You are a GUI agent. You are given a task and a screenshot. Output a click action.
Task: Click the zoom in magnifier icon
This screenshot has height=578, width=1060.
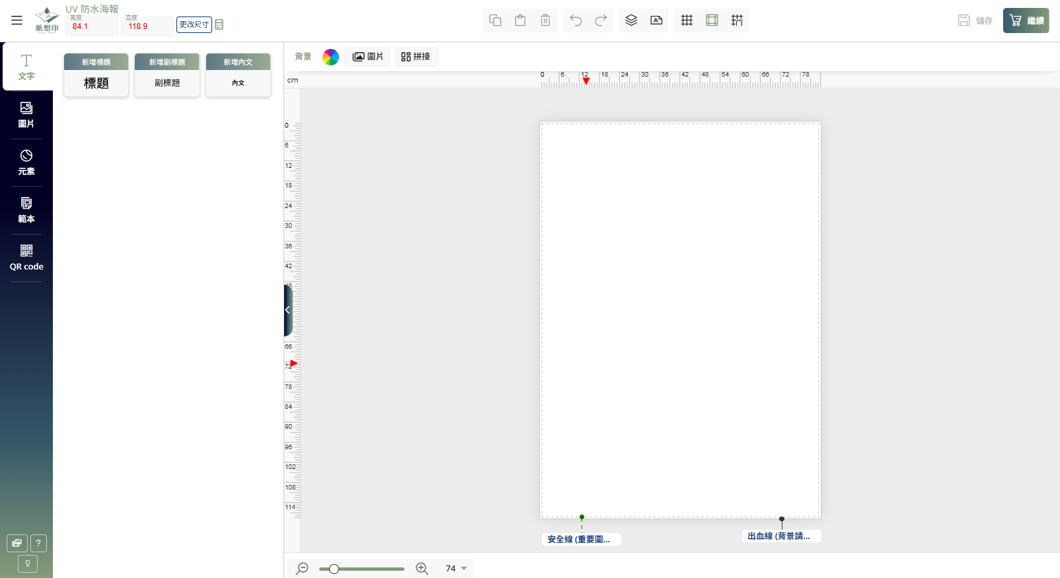click(x=422, y=568)
